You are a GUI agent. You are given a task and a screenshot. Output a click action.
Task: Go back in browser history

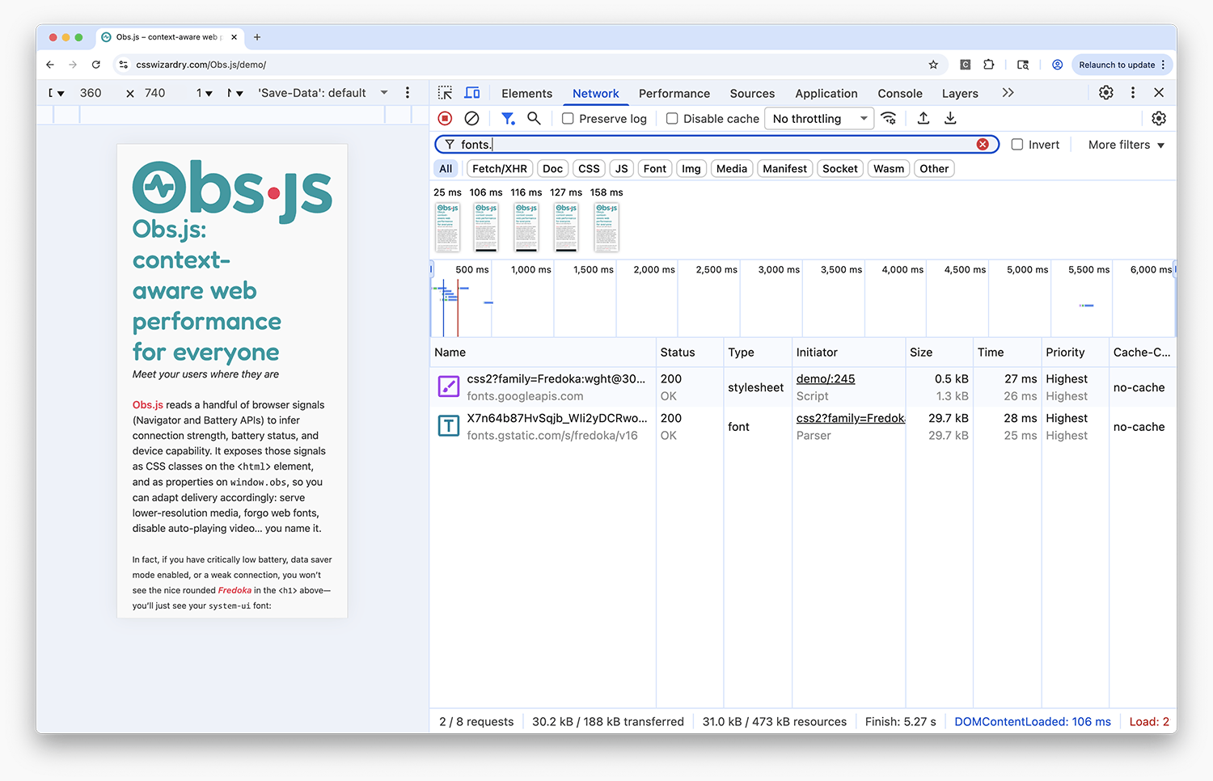coord(50,65)
